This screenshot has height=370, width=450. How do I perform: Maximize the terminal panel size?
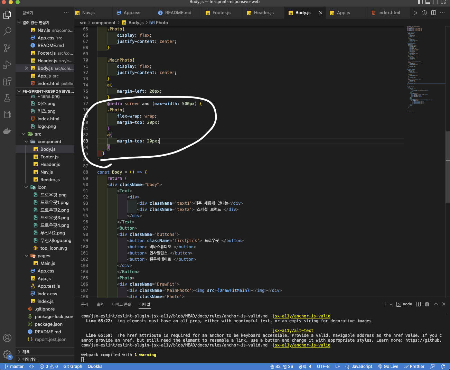pyautogui.click(x=436, y=304)
